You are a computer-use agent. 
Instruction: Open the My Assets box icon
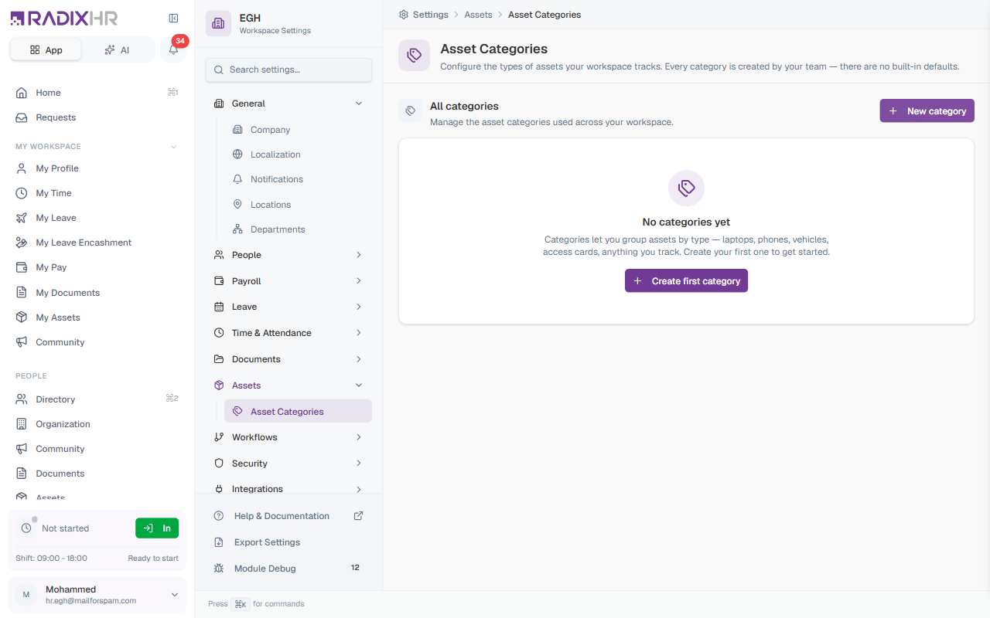click(22, 317)
